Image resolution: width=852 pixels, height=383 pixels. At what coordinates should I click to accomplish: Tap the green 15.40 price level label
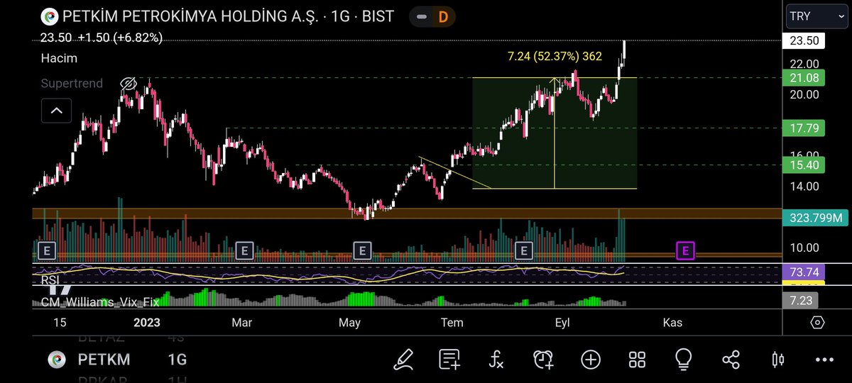804,165
